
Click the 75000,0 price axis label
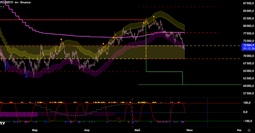248,41
